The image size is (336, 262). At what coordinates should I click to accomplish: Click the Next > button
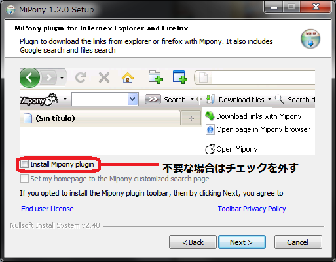tap(242, 242)
